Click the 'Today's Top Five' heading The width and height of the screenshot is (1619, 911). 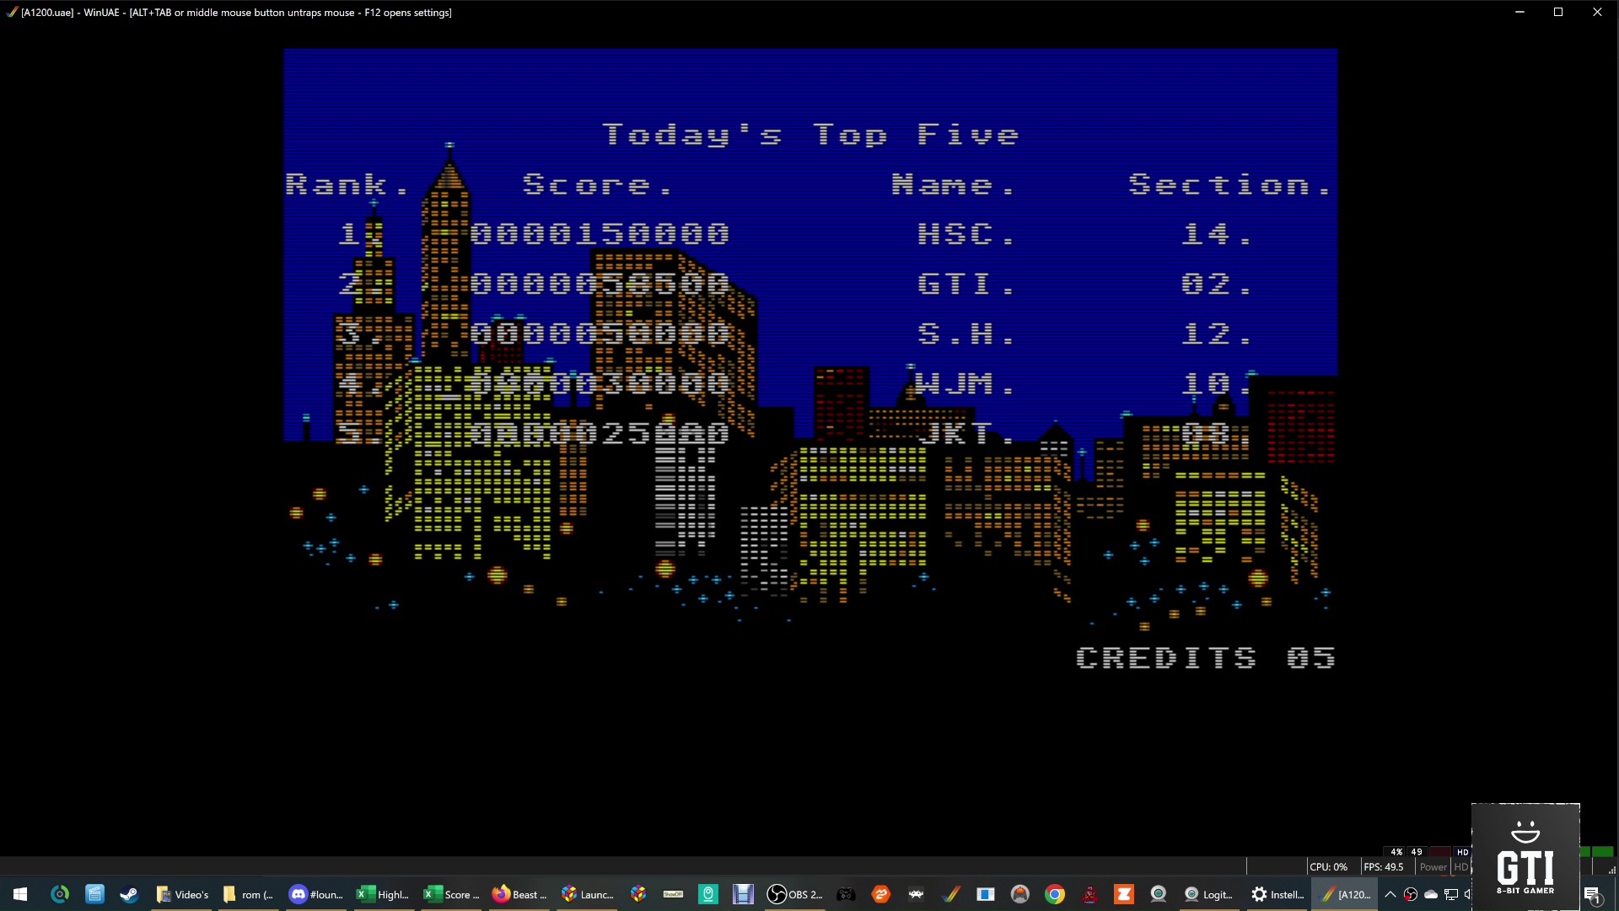click(x=810, y=135)
